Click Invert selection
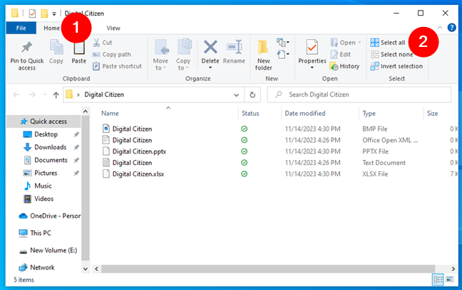This screenshot has height=290, width=462. click(396, 66)
